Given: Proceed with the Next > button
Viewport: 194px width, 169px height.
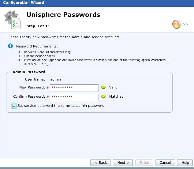Looking at the screenshot, I should (x=123, y=163).
